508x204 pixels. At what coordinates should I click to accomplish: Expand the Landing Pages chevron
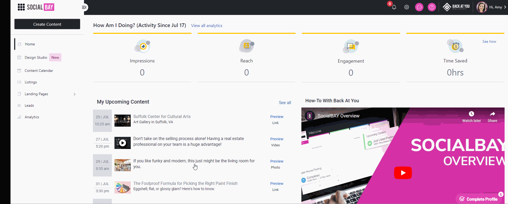pos(75,94)
